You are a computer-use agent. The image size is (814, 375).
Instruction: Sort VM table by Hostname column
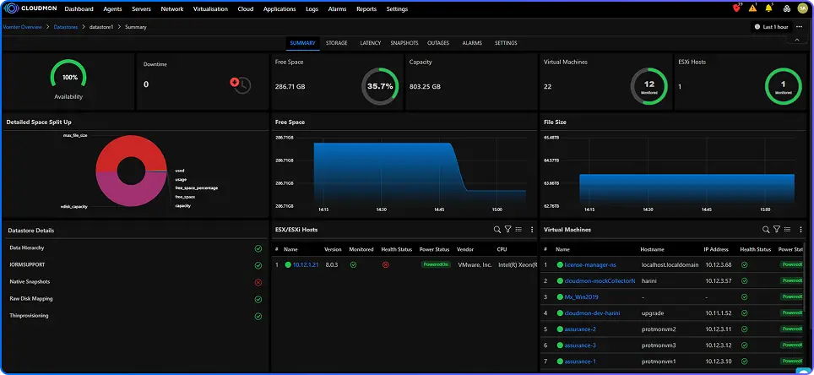pyautogui.click(x=652, y=249)
